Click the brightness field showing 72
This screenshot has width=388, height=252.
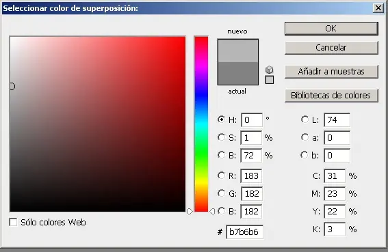(251, 156)
